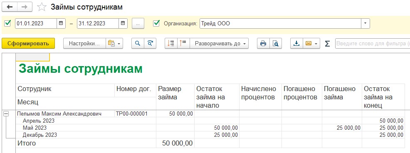Click the filter word input field
The width and height of the screenshot is (410, 153).
[x=372, y=43]
